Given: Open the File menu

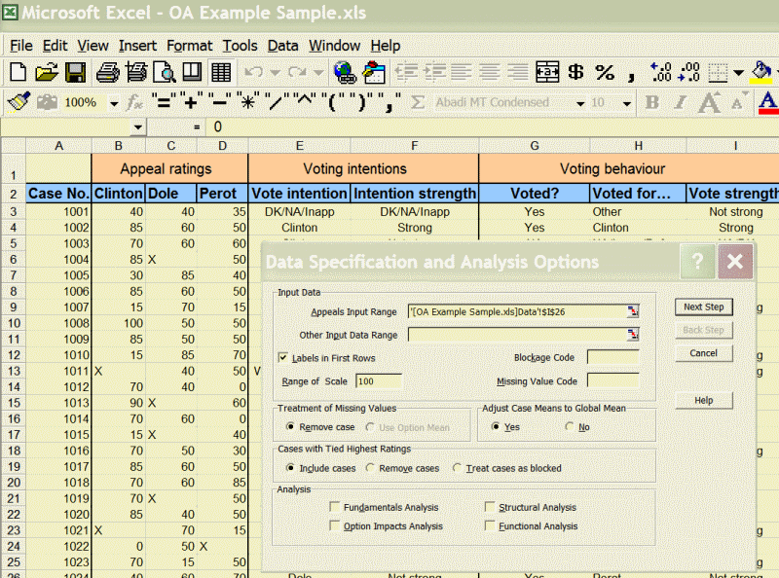Looking at the screenshot, I should [20, 46].
